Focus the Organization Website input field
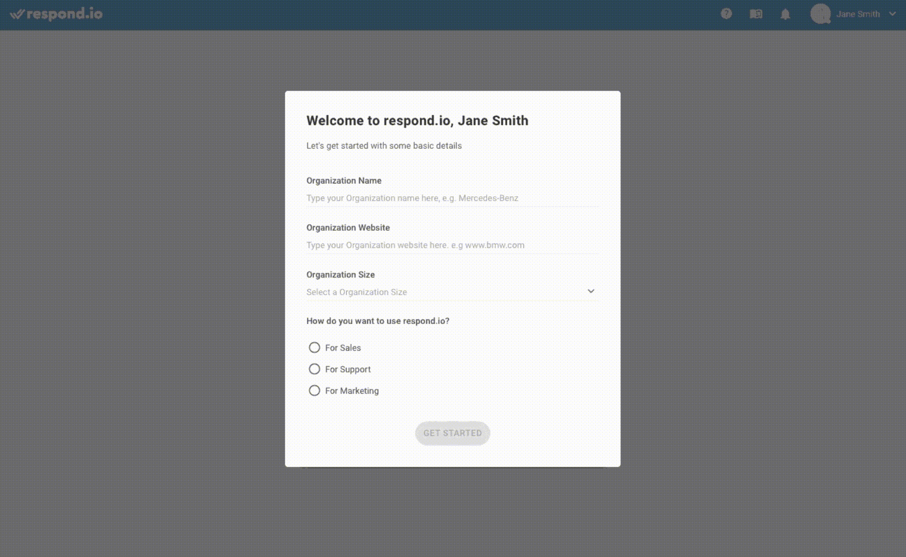This screenshot has height=557, width=906. pos(453,245)
